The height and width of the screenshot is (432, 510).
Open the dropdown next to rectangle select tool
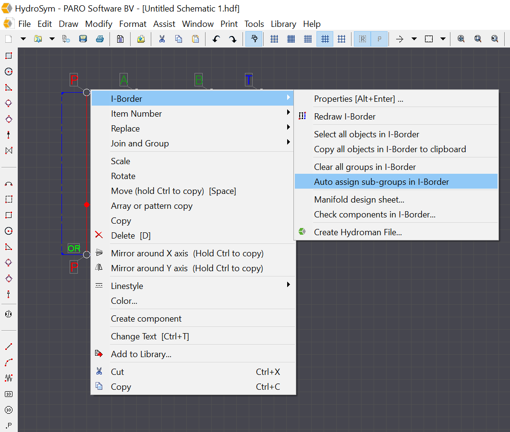tap(443, 39)
